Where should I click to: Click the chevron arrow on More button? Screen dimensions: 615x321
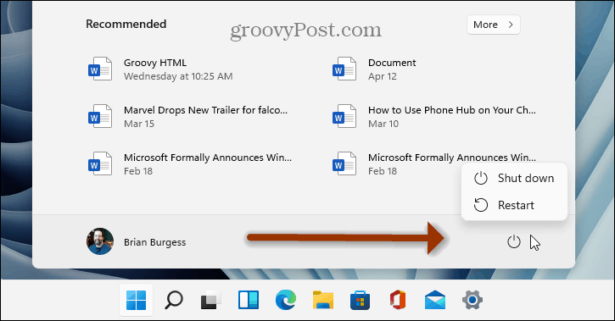click(511, 25)
